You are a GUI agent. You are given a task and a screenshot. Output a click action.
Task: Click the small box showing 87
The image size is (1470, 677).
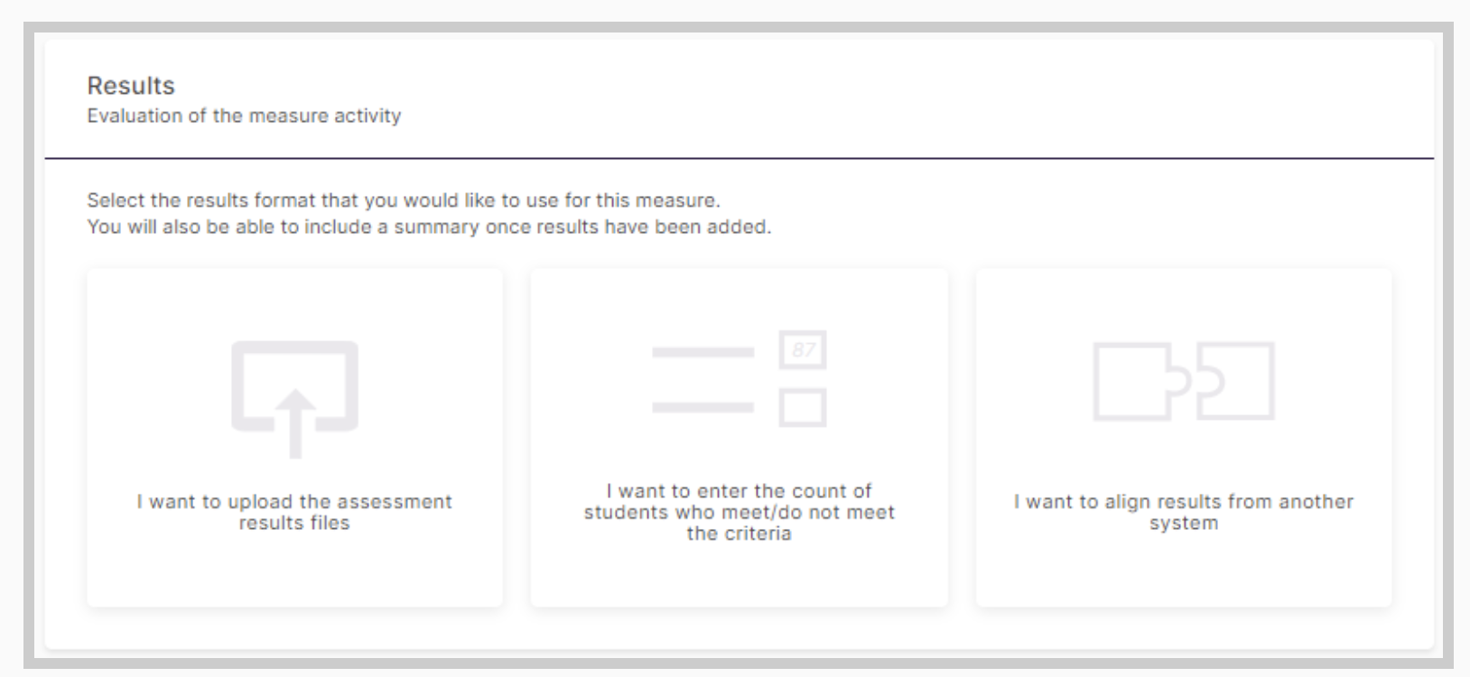[x=803, y=349]
